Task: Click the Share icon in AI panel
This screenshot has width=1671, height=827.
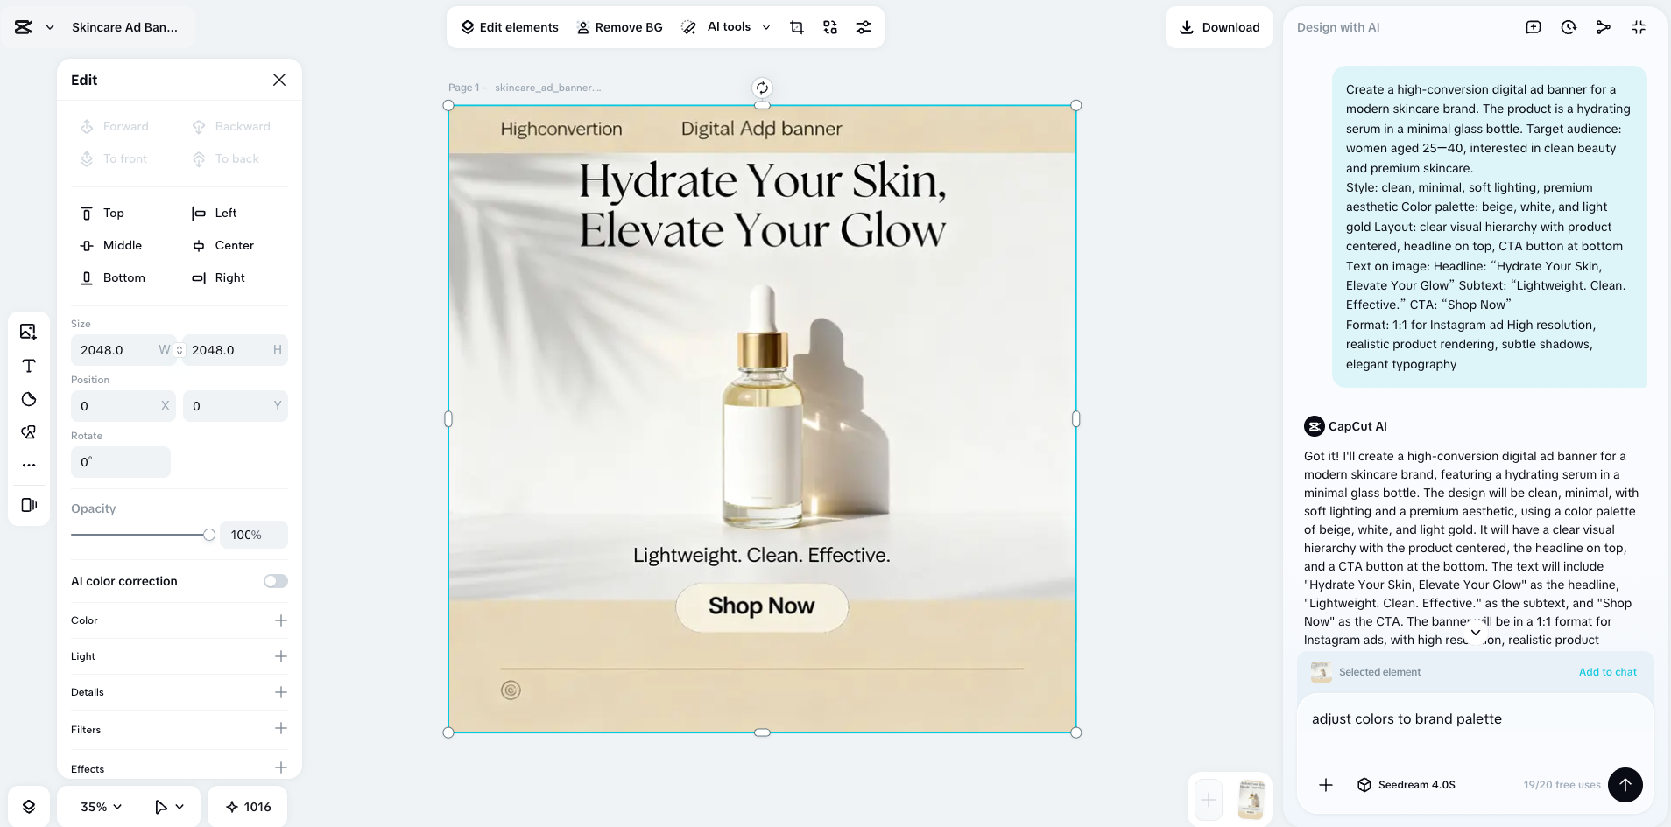Action: coord(1603,27)
